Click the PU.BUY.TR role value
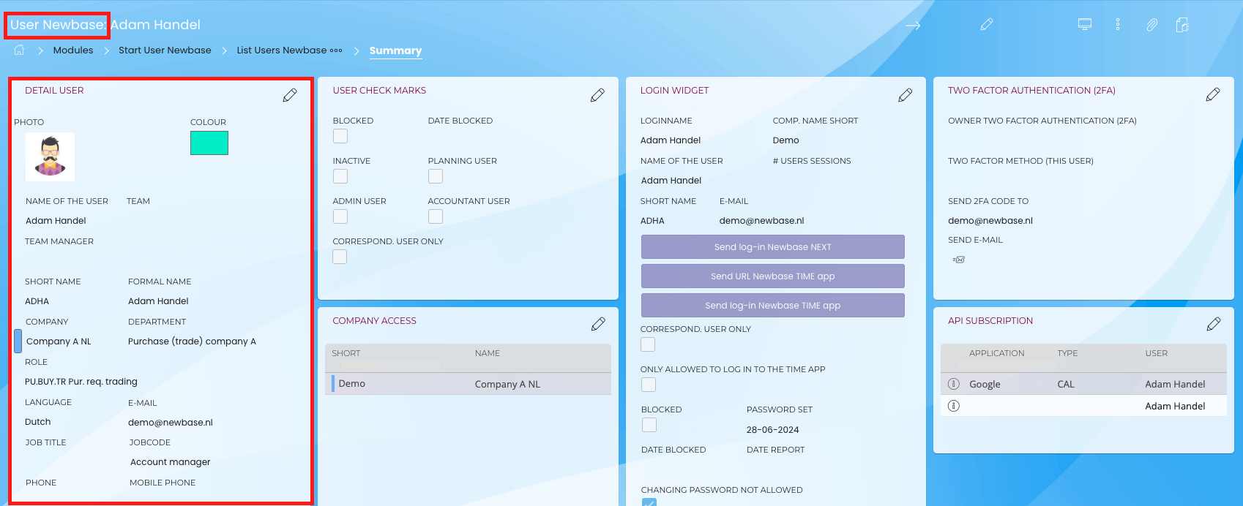Viewport: 1243px width, 506px height. point(81,382)
